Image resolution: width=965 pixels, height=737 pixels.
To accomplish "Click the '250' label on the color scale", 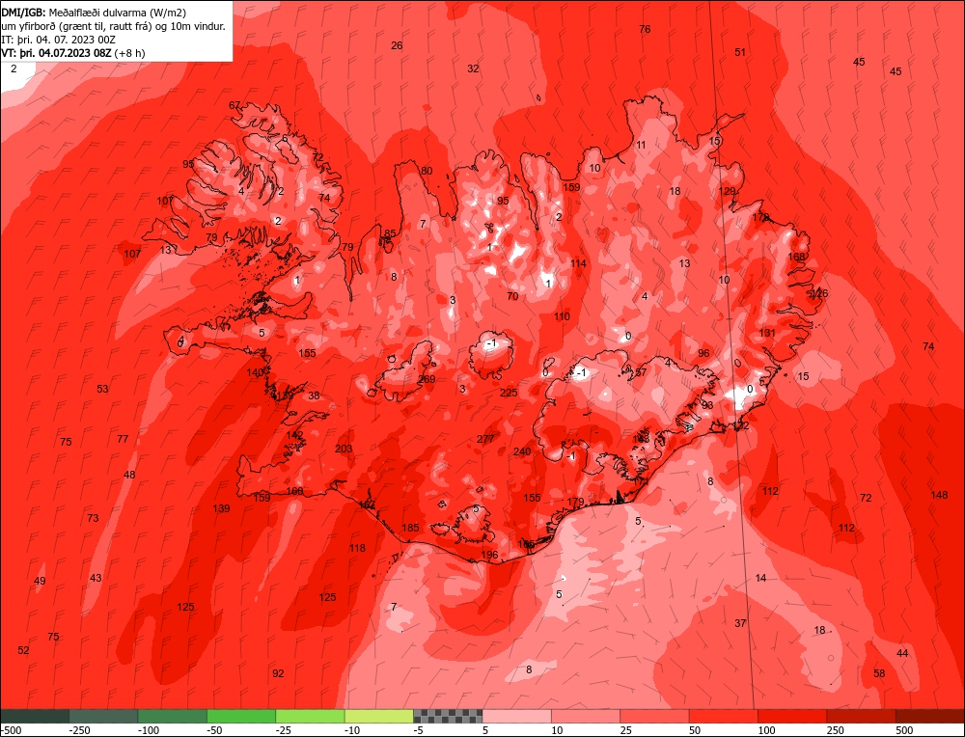I will click(834, 729).
